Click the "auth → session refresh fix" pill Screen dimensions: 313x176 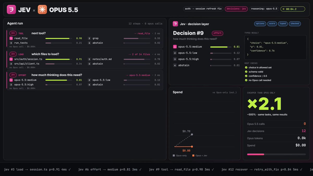tap(203, 9)
